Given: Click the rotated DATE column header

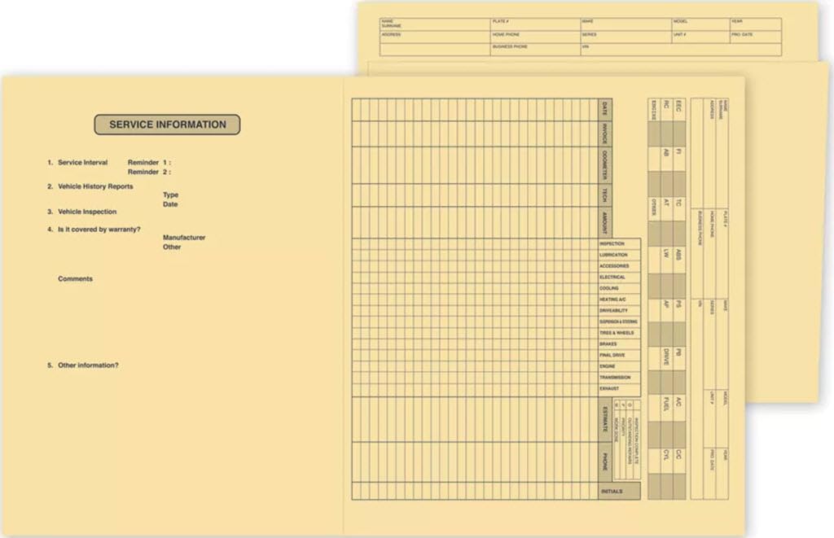Looking at the screenshot, I should pyautogui.click(x=605, y=110).
